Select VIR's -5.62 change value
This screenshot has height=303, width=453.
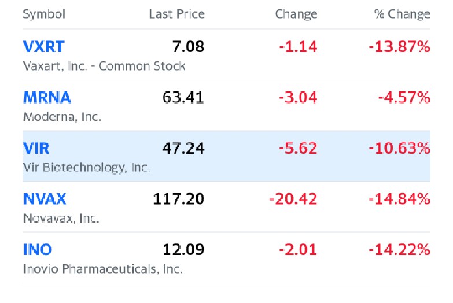click(x=298, y=149)
